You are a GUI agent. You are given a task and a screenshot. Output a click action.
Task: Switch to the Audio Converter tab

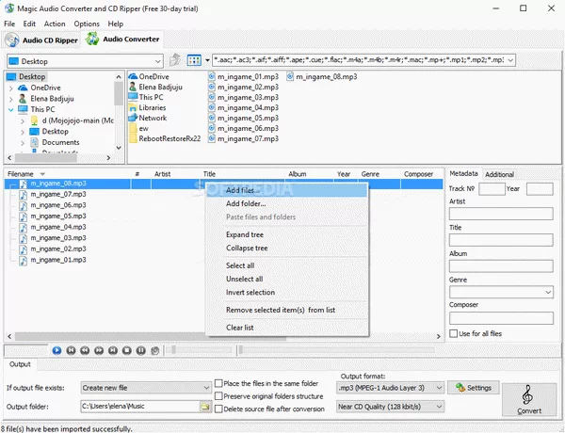(122, 39)
